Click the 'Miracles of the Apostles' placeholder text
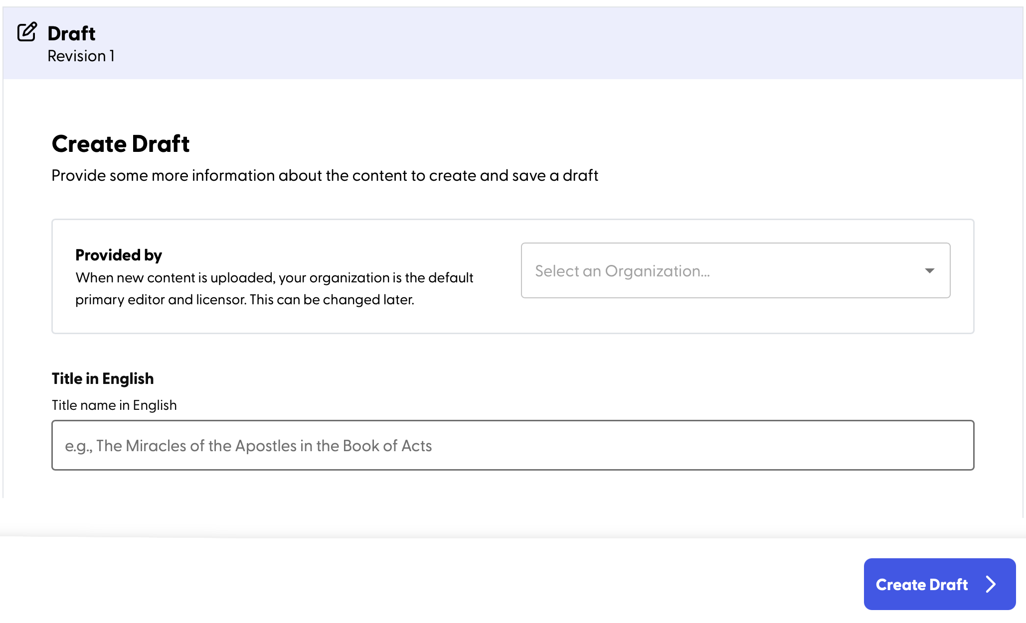The height and width of the screenshot is (623, 1026). 248,446
